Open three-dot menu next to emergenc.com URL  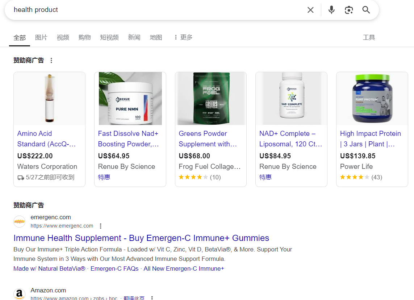101,226
